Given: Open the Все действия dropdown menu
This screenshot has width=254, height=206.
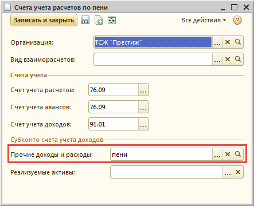Looking at the screenshot, I should (x=204, y=20).
